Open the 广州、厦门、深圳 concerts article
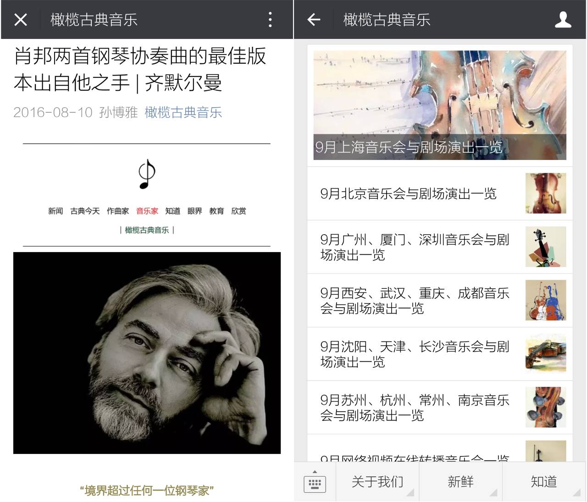The image size is (587, 502). pyautogui.click(x=440, y=247)
